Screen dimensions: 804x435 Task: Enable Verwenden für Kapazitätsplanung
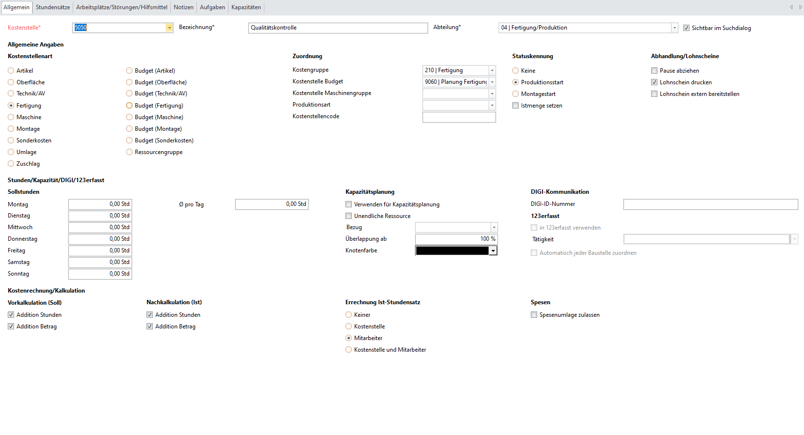coord(348,204)
